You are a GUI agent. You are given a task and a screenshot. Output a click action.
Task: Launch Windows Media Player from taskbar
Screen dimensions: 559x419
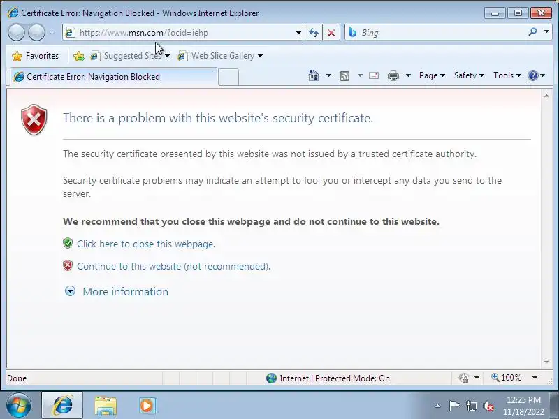click(147, 406)
